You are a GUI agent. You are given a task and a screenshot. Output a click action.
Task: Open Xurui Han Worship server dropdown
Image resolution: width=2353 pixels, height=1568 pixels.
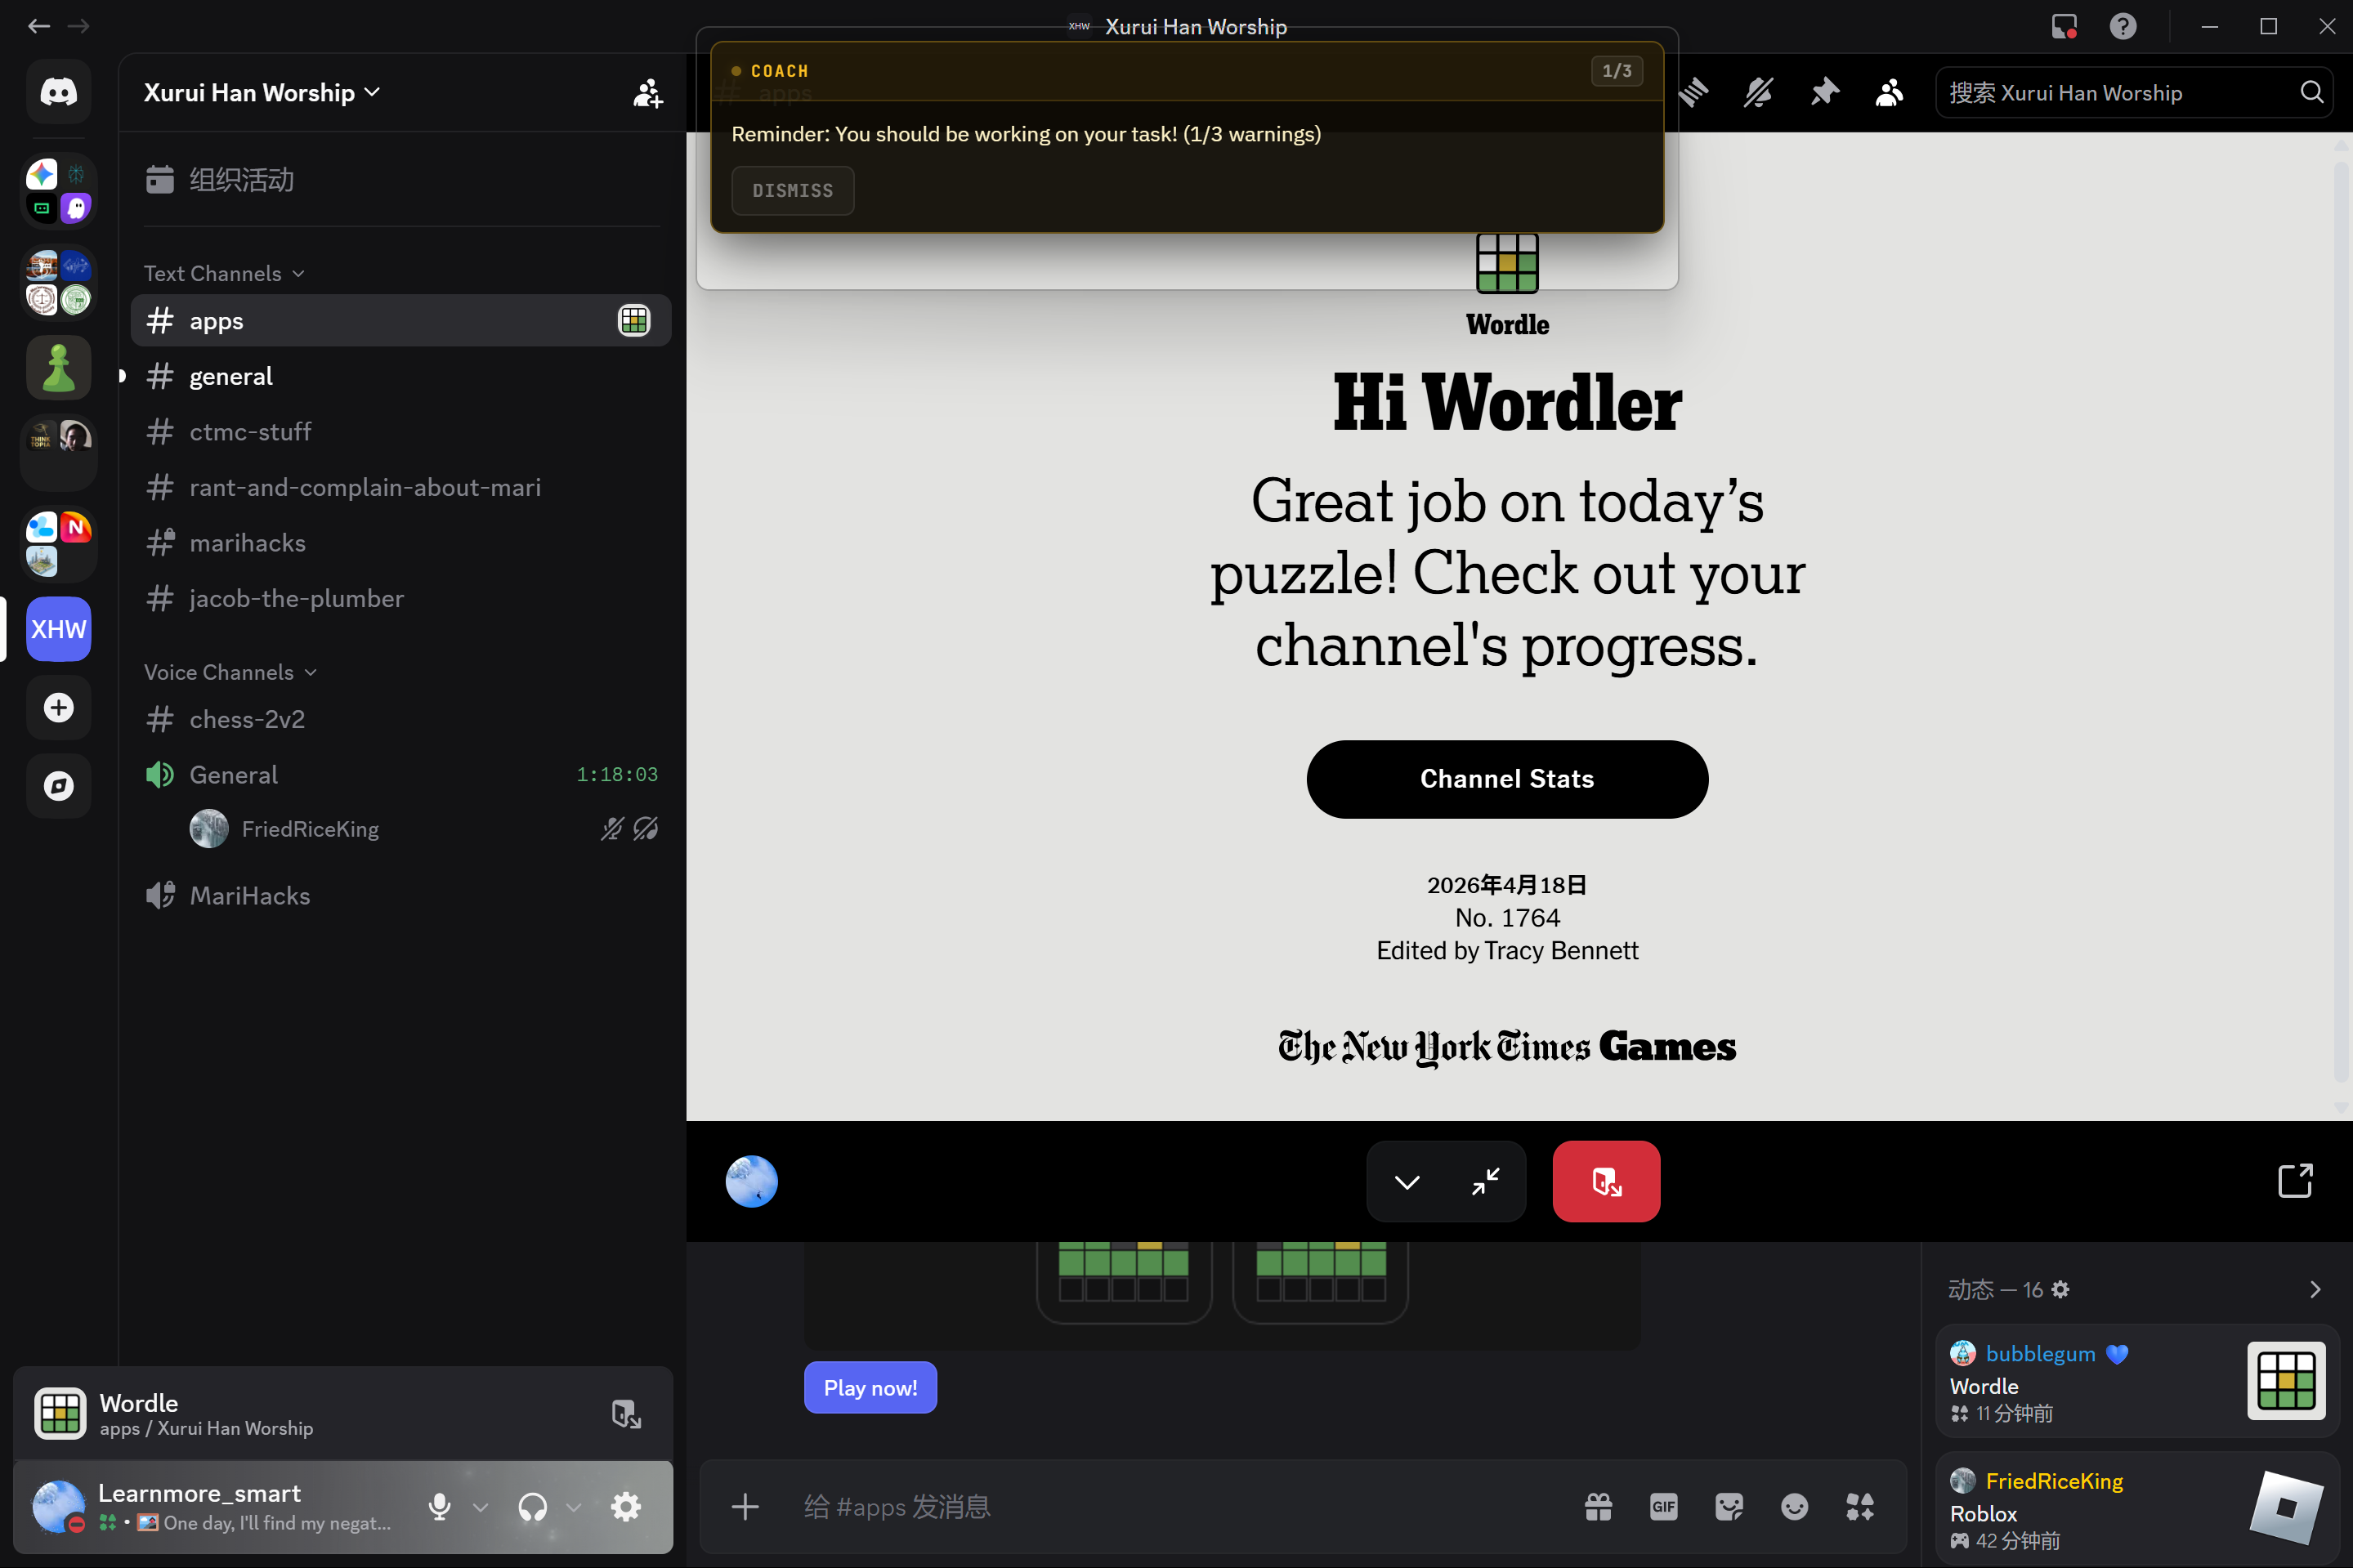262,93
